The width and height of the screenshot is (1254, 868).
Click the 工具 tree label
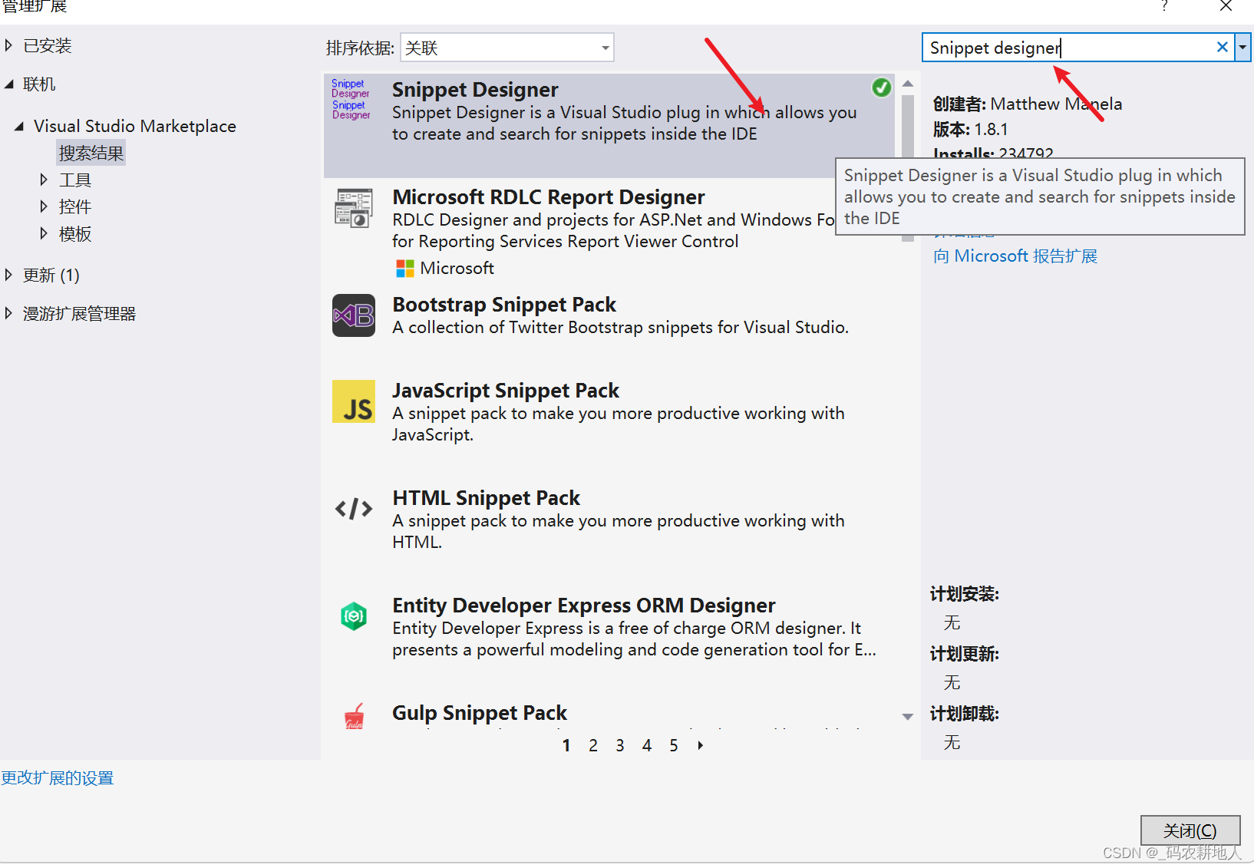click(75, 180)
